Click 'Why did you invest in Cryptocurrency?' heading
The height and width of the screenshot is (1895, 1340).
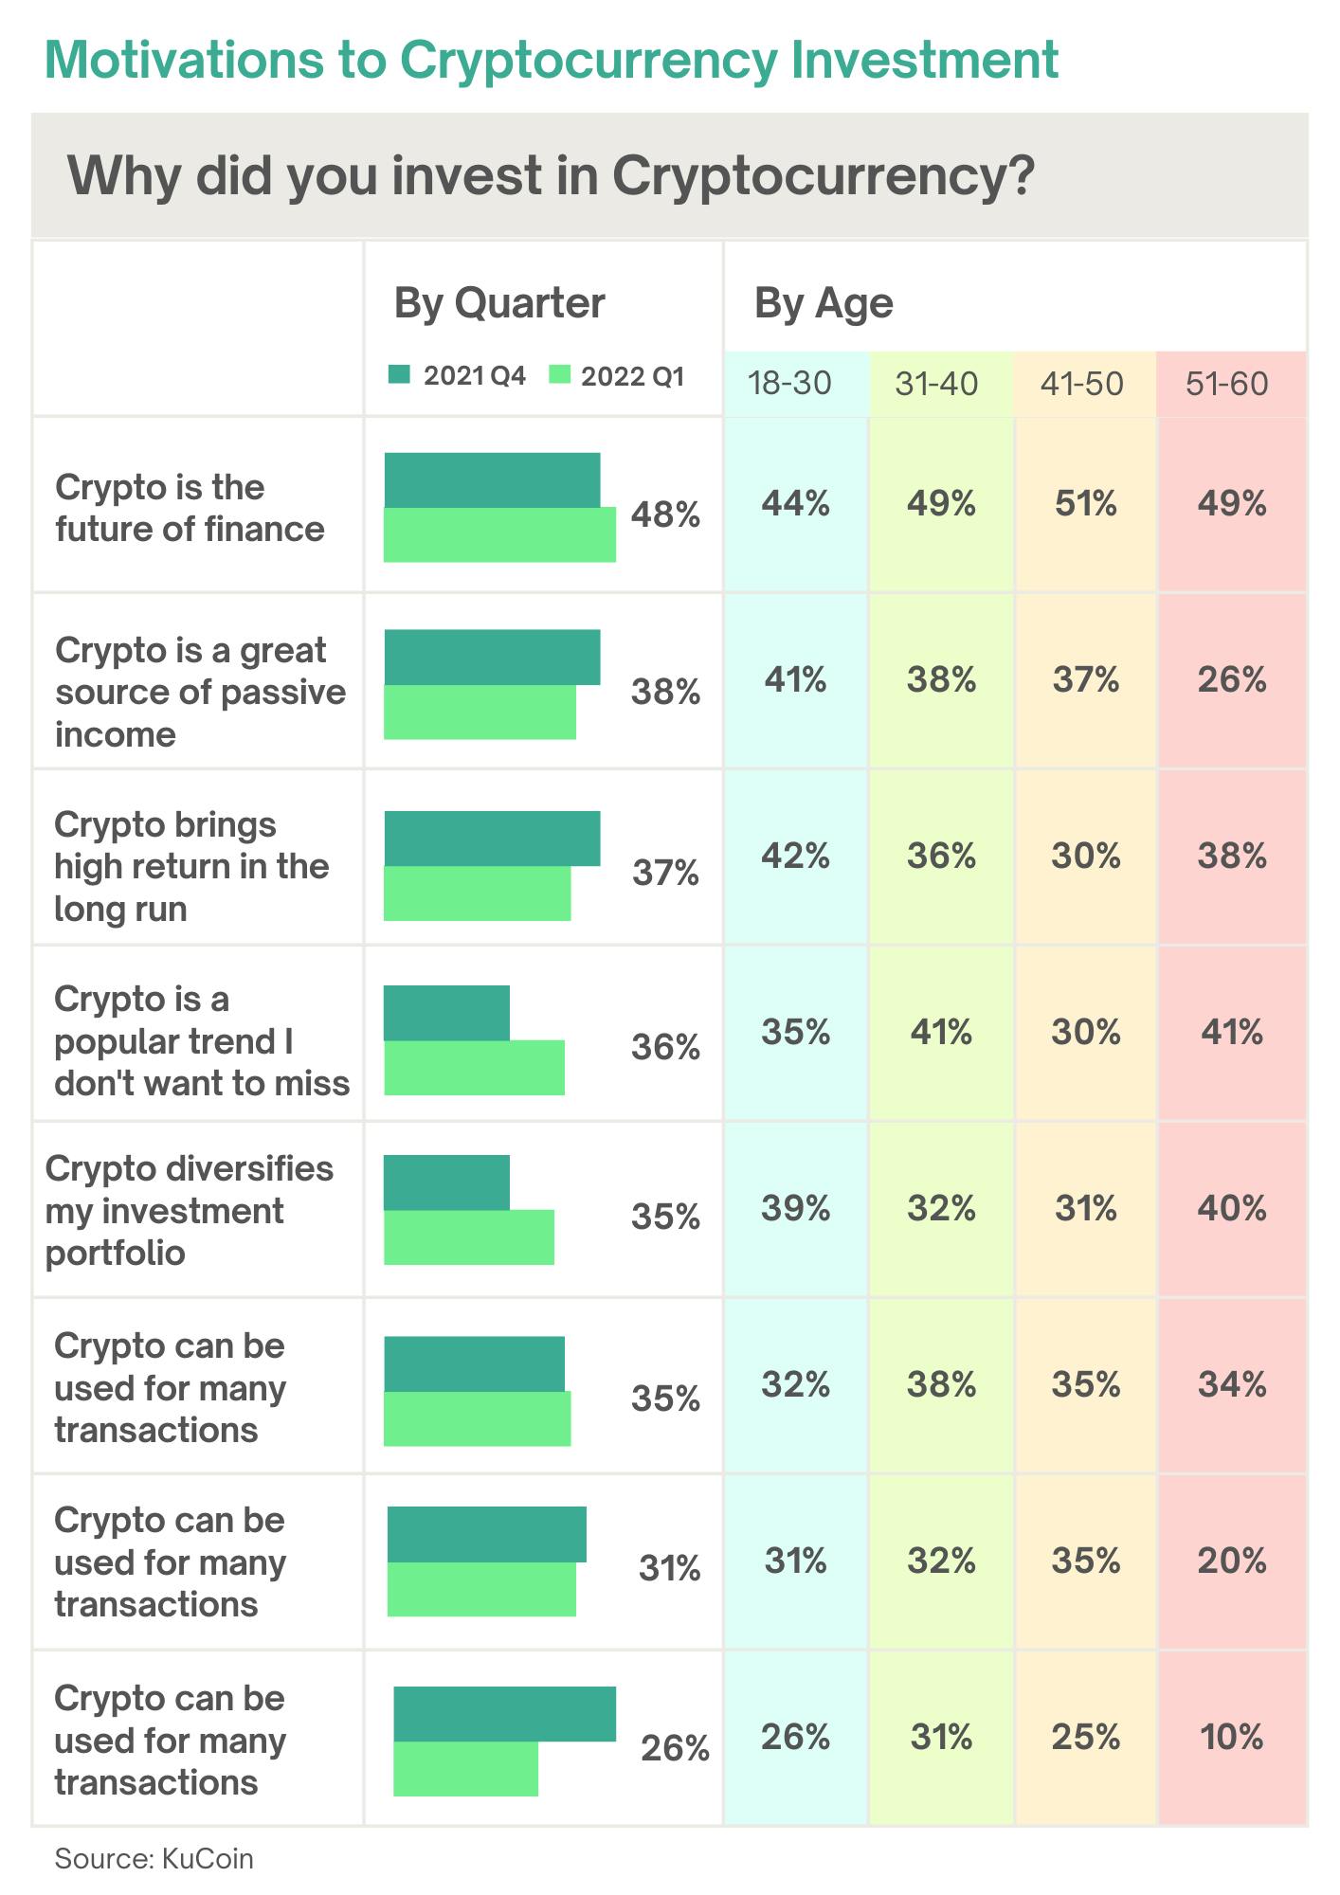[x=551, y=176]
